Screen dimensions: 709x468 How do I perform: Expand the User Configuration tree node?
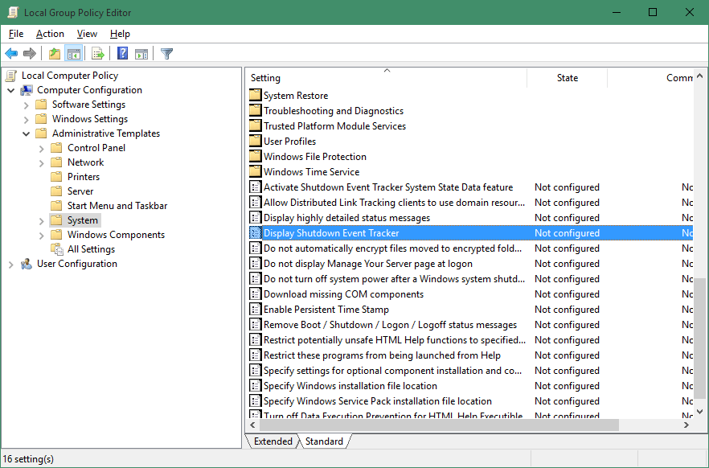point(10,263)
